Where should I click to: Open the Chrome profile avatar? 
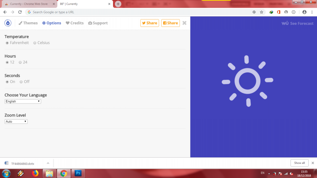304,12
